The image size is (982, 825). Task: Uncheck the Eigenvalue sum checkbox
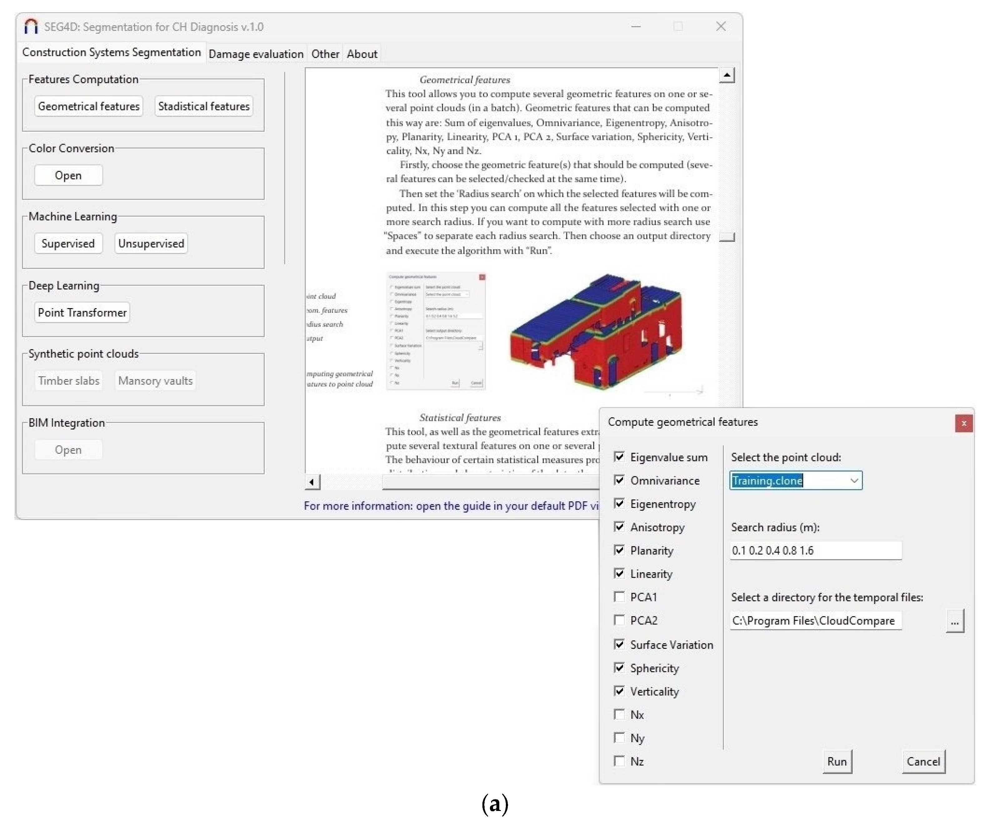[619, 457]
